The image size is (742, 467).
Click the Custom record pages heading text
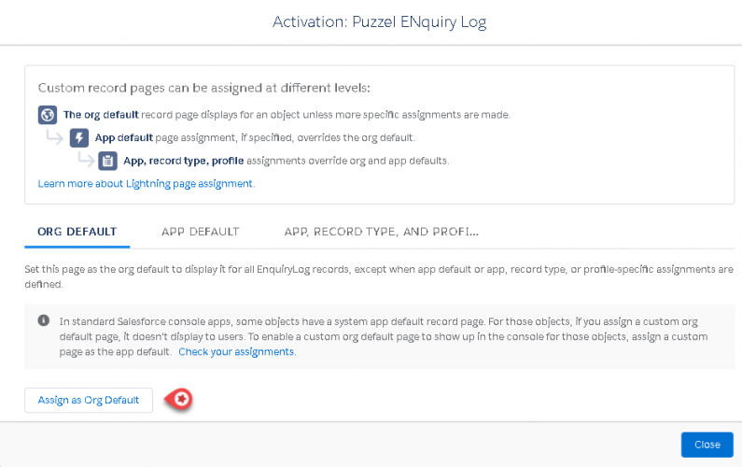click(x=204, y=88)
